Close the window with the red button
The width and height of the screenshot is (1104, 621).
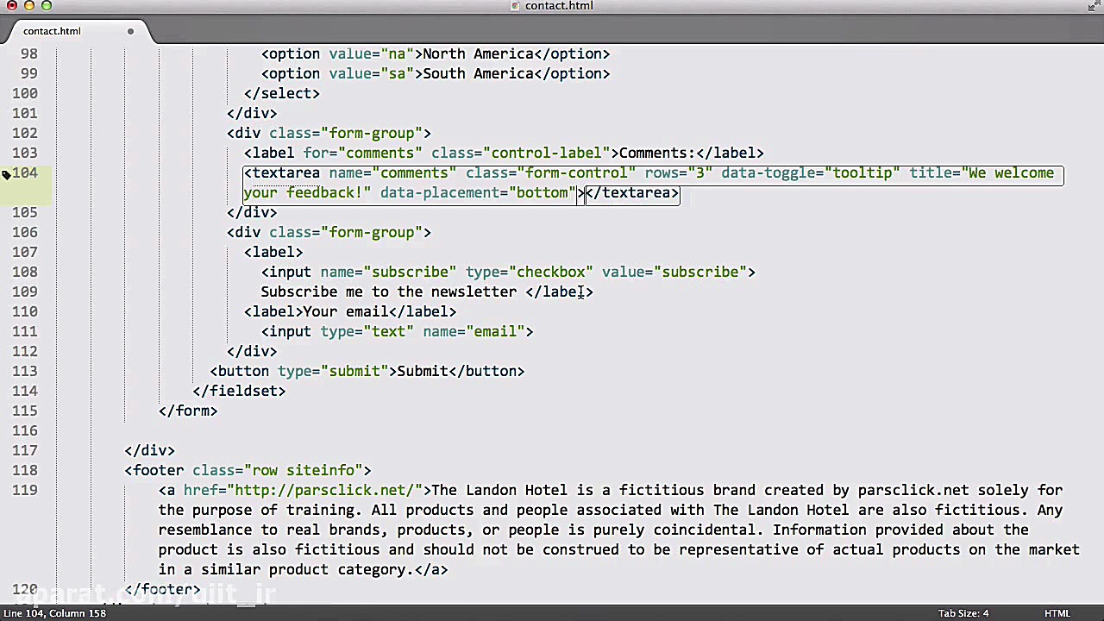(x=12, y=6)
